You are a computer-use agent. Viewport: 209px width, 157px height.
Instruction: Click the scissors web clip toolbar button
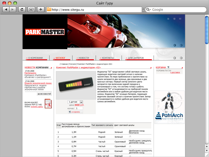point(31,9)
